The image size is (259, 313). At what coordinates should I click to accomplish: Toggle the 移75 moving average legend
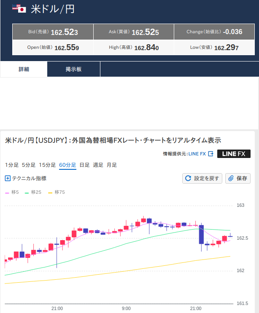[57, 192]
